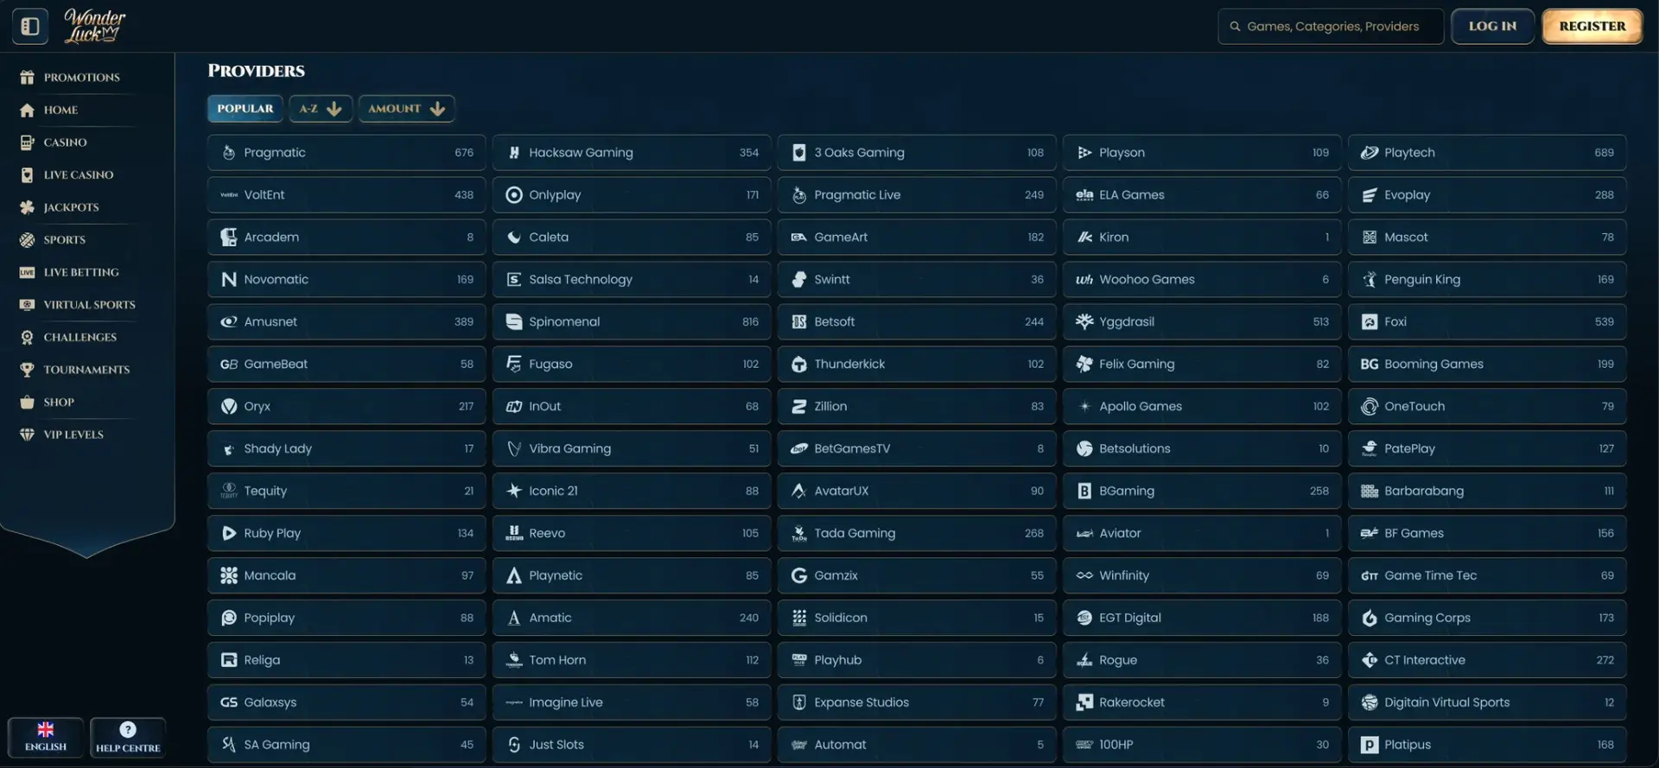
Task: Open the Shop bag icon
Action: (x=27, y=402)
